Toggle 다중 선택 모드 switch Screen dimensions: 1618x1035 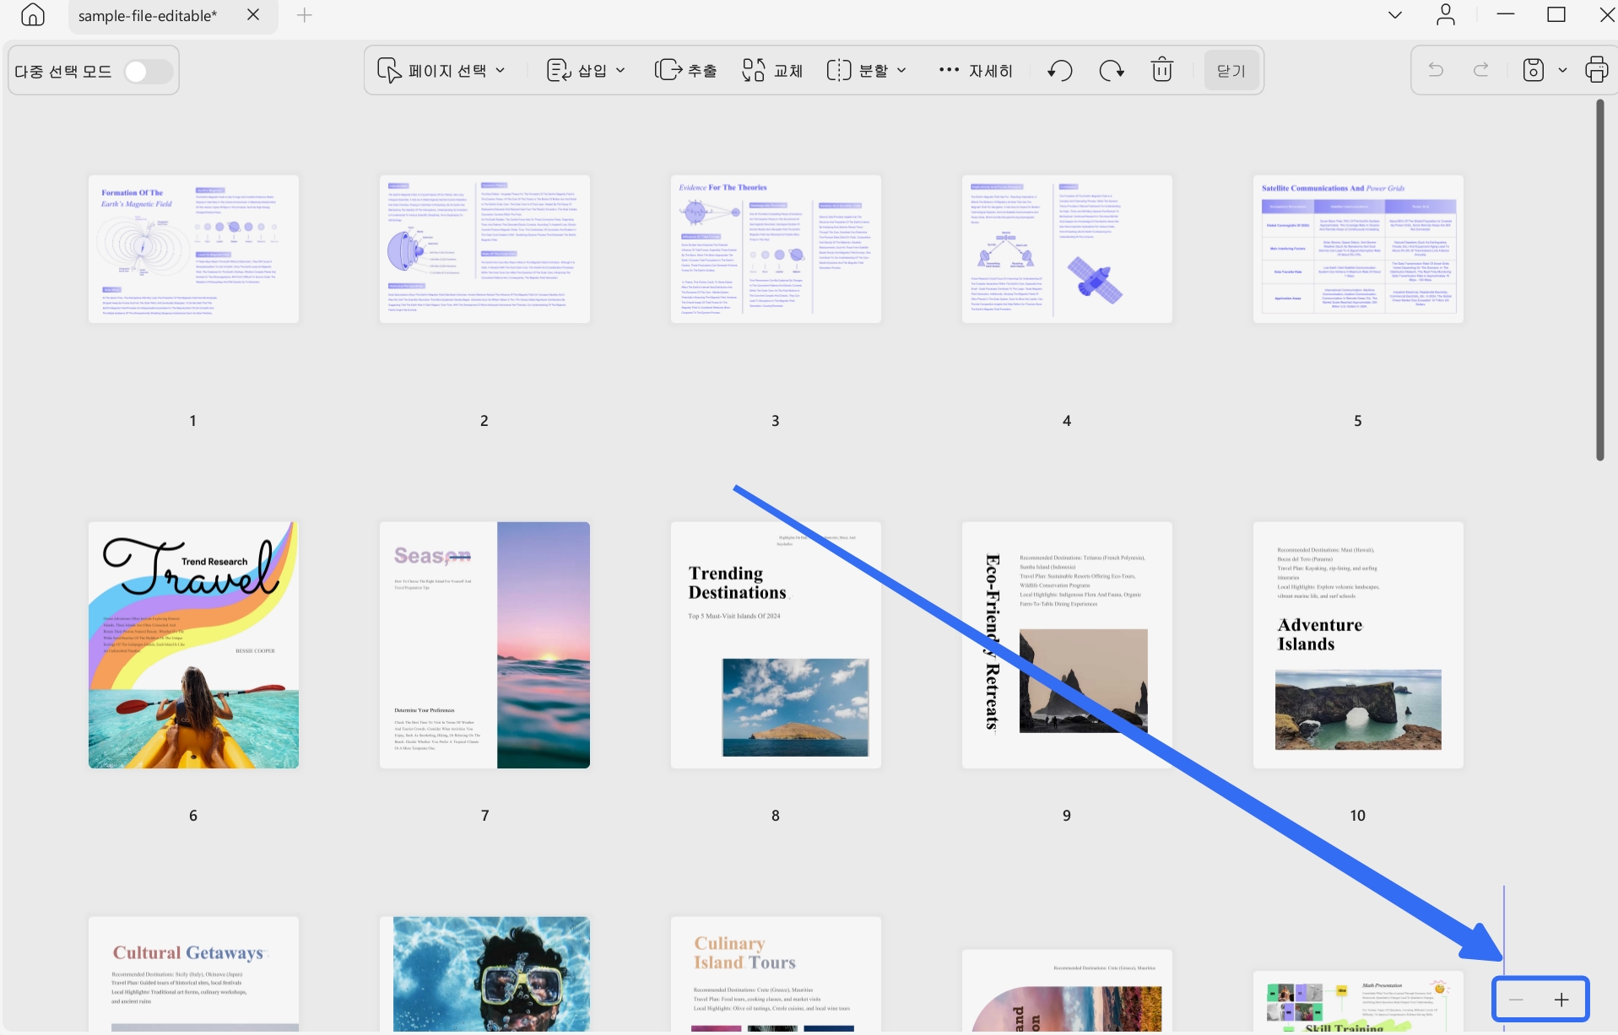(x=148, y=72)
